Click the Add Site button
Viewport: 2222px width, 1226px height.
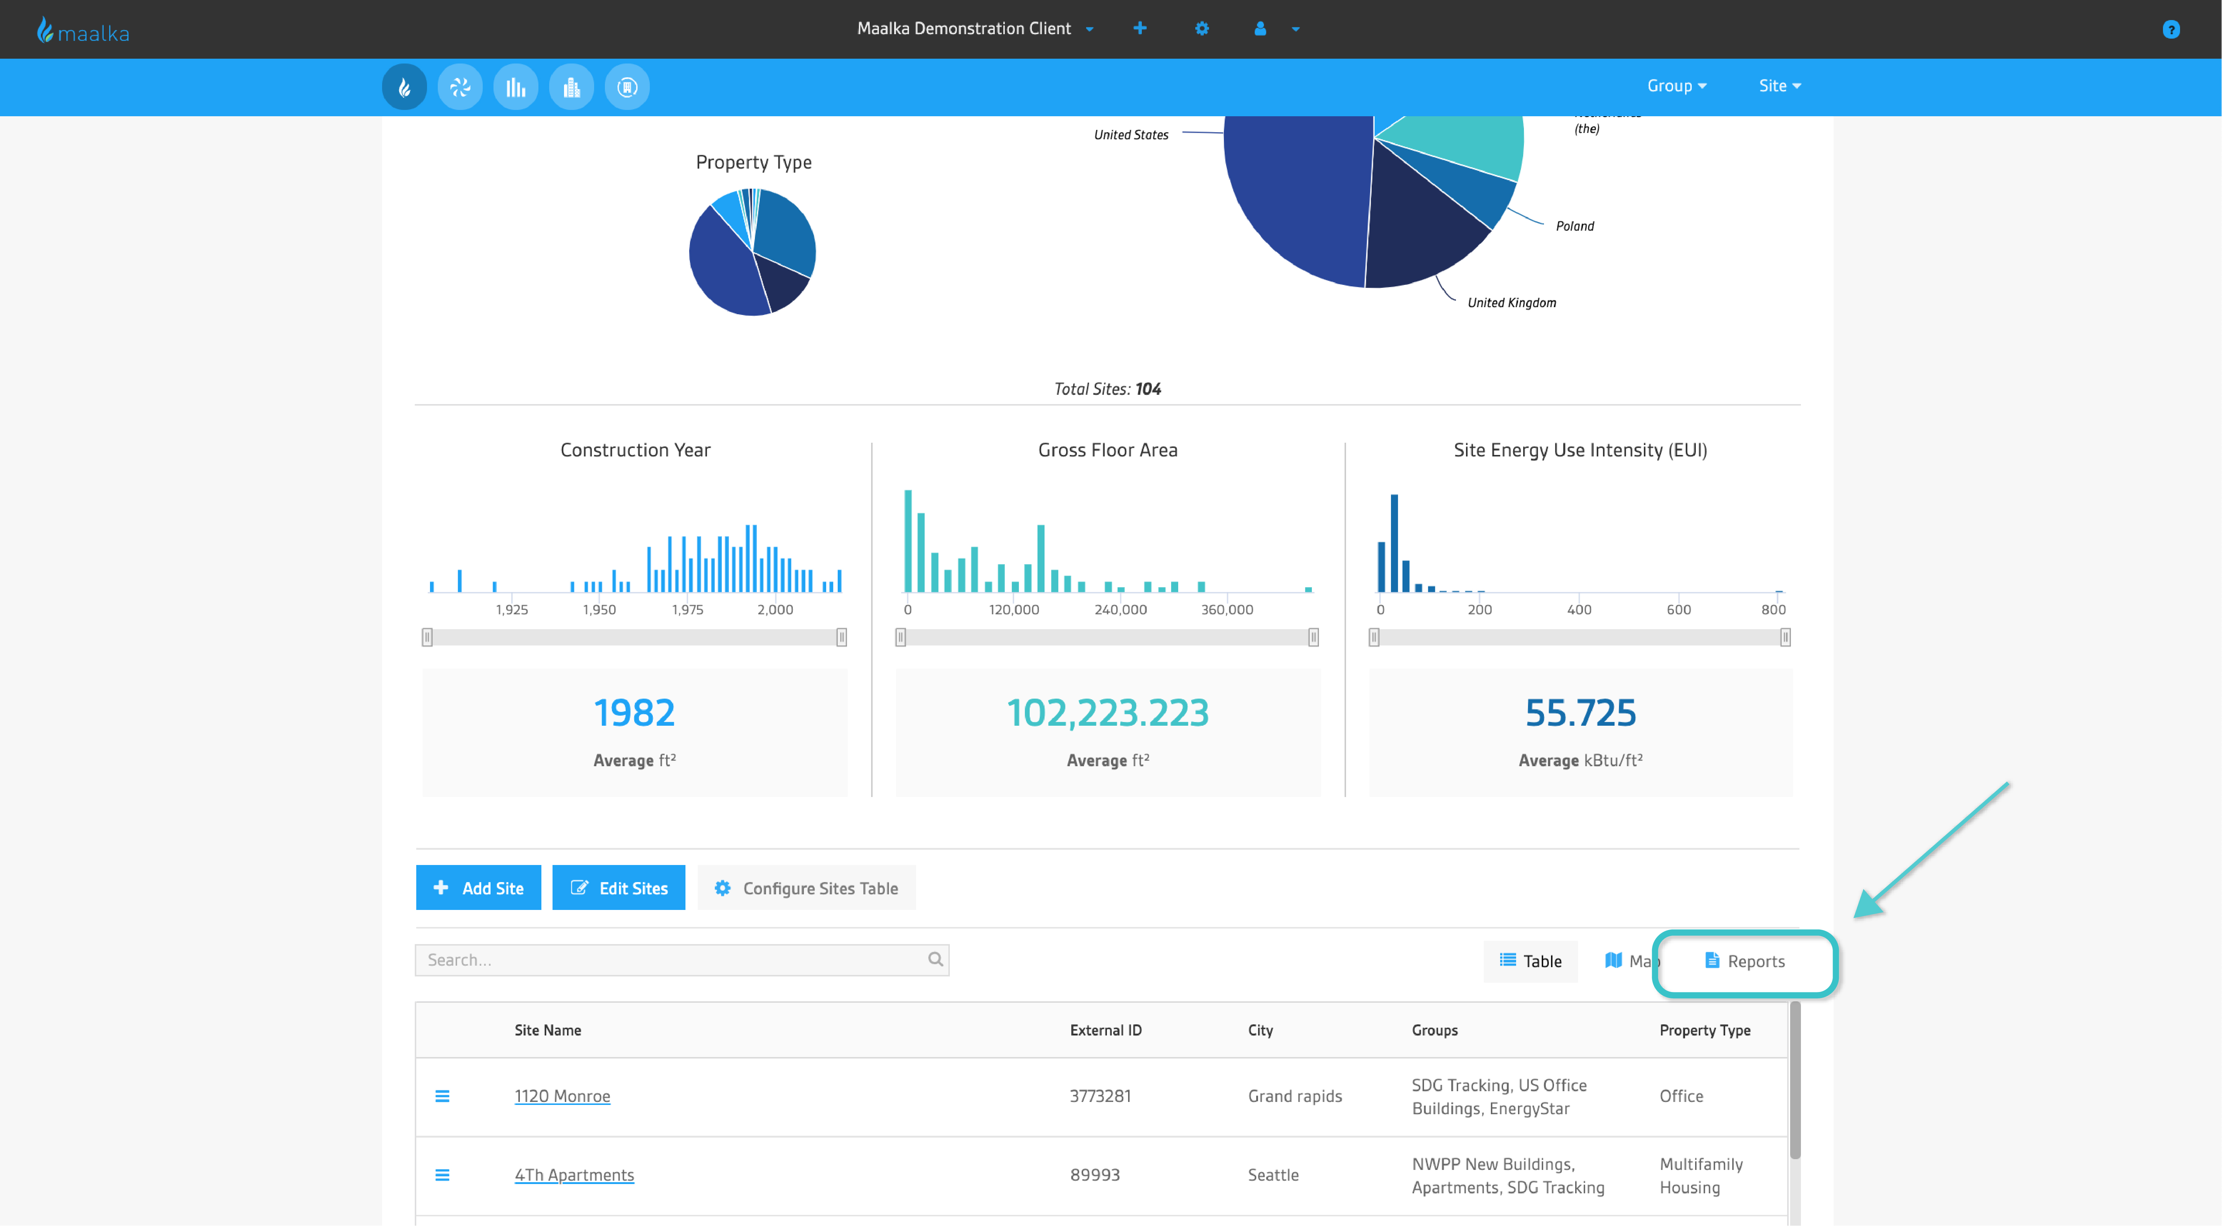pos(479,888)
